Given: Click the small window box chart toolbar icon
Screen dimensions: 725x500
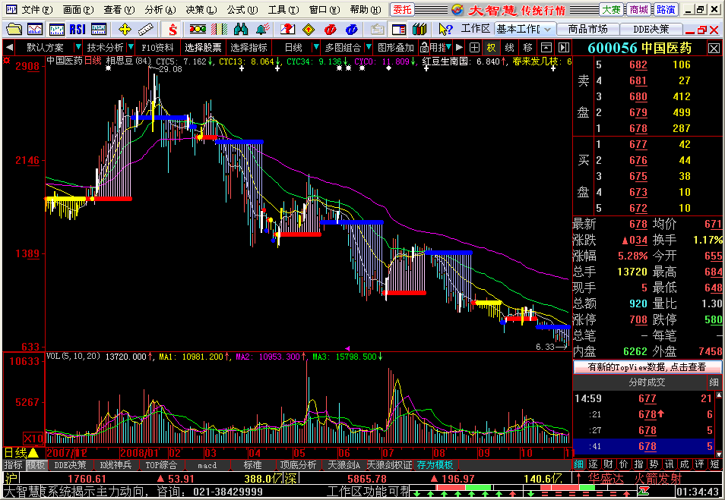Looking at the screenshot, I should (x=546, y=48).
